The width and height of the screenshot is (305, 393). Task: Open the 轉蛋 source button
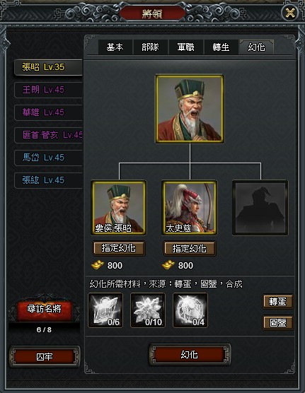[x=278, y=302]
